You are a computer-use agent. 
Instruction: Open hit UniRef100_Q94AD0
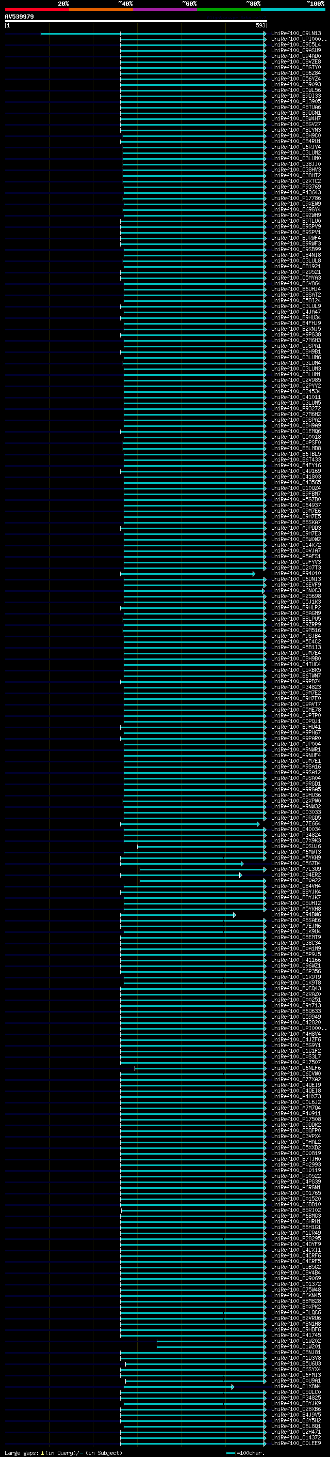point(295,56)
